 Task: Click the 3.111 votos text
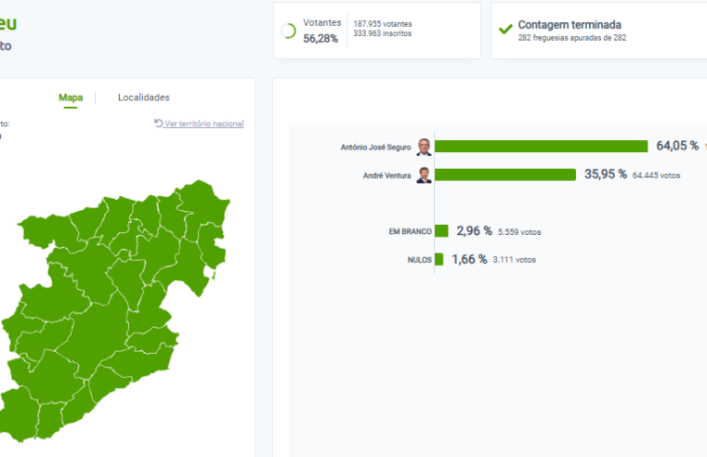point(515,260)
